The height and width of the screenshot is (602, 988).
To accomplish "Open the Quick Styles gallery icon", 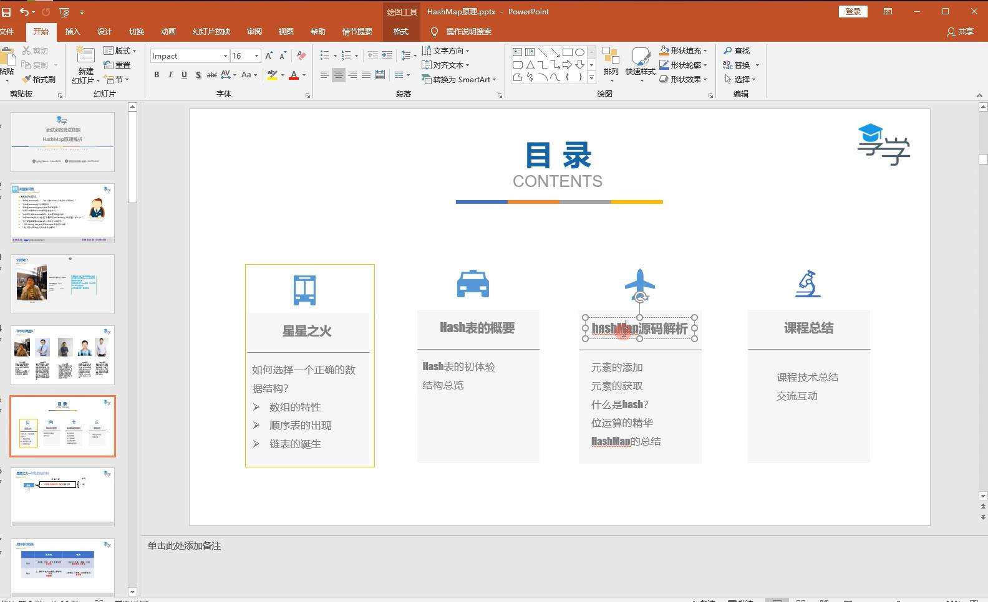I will click(641, 61).
